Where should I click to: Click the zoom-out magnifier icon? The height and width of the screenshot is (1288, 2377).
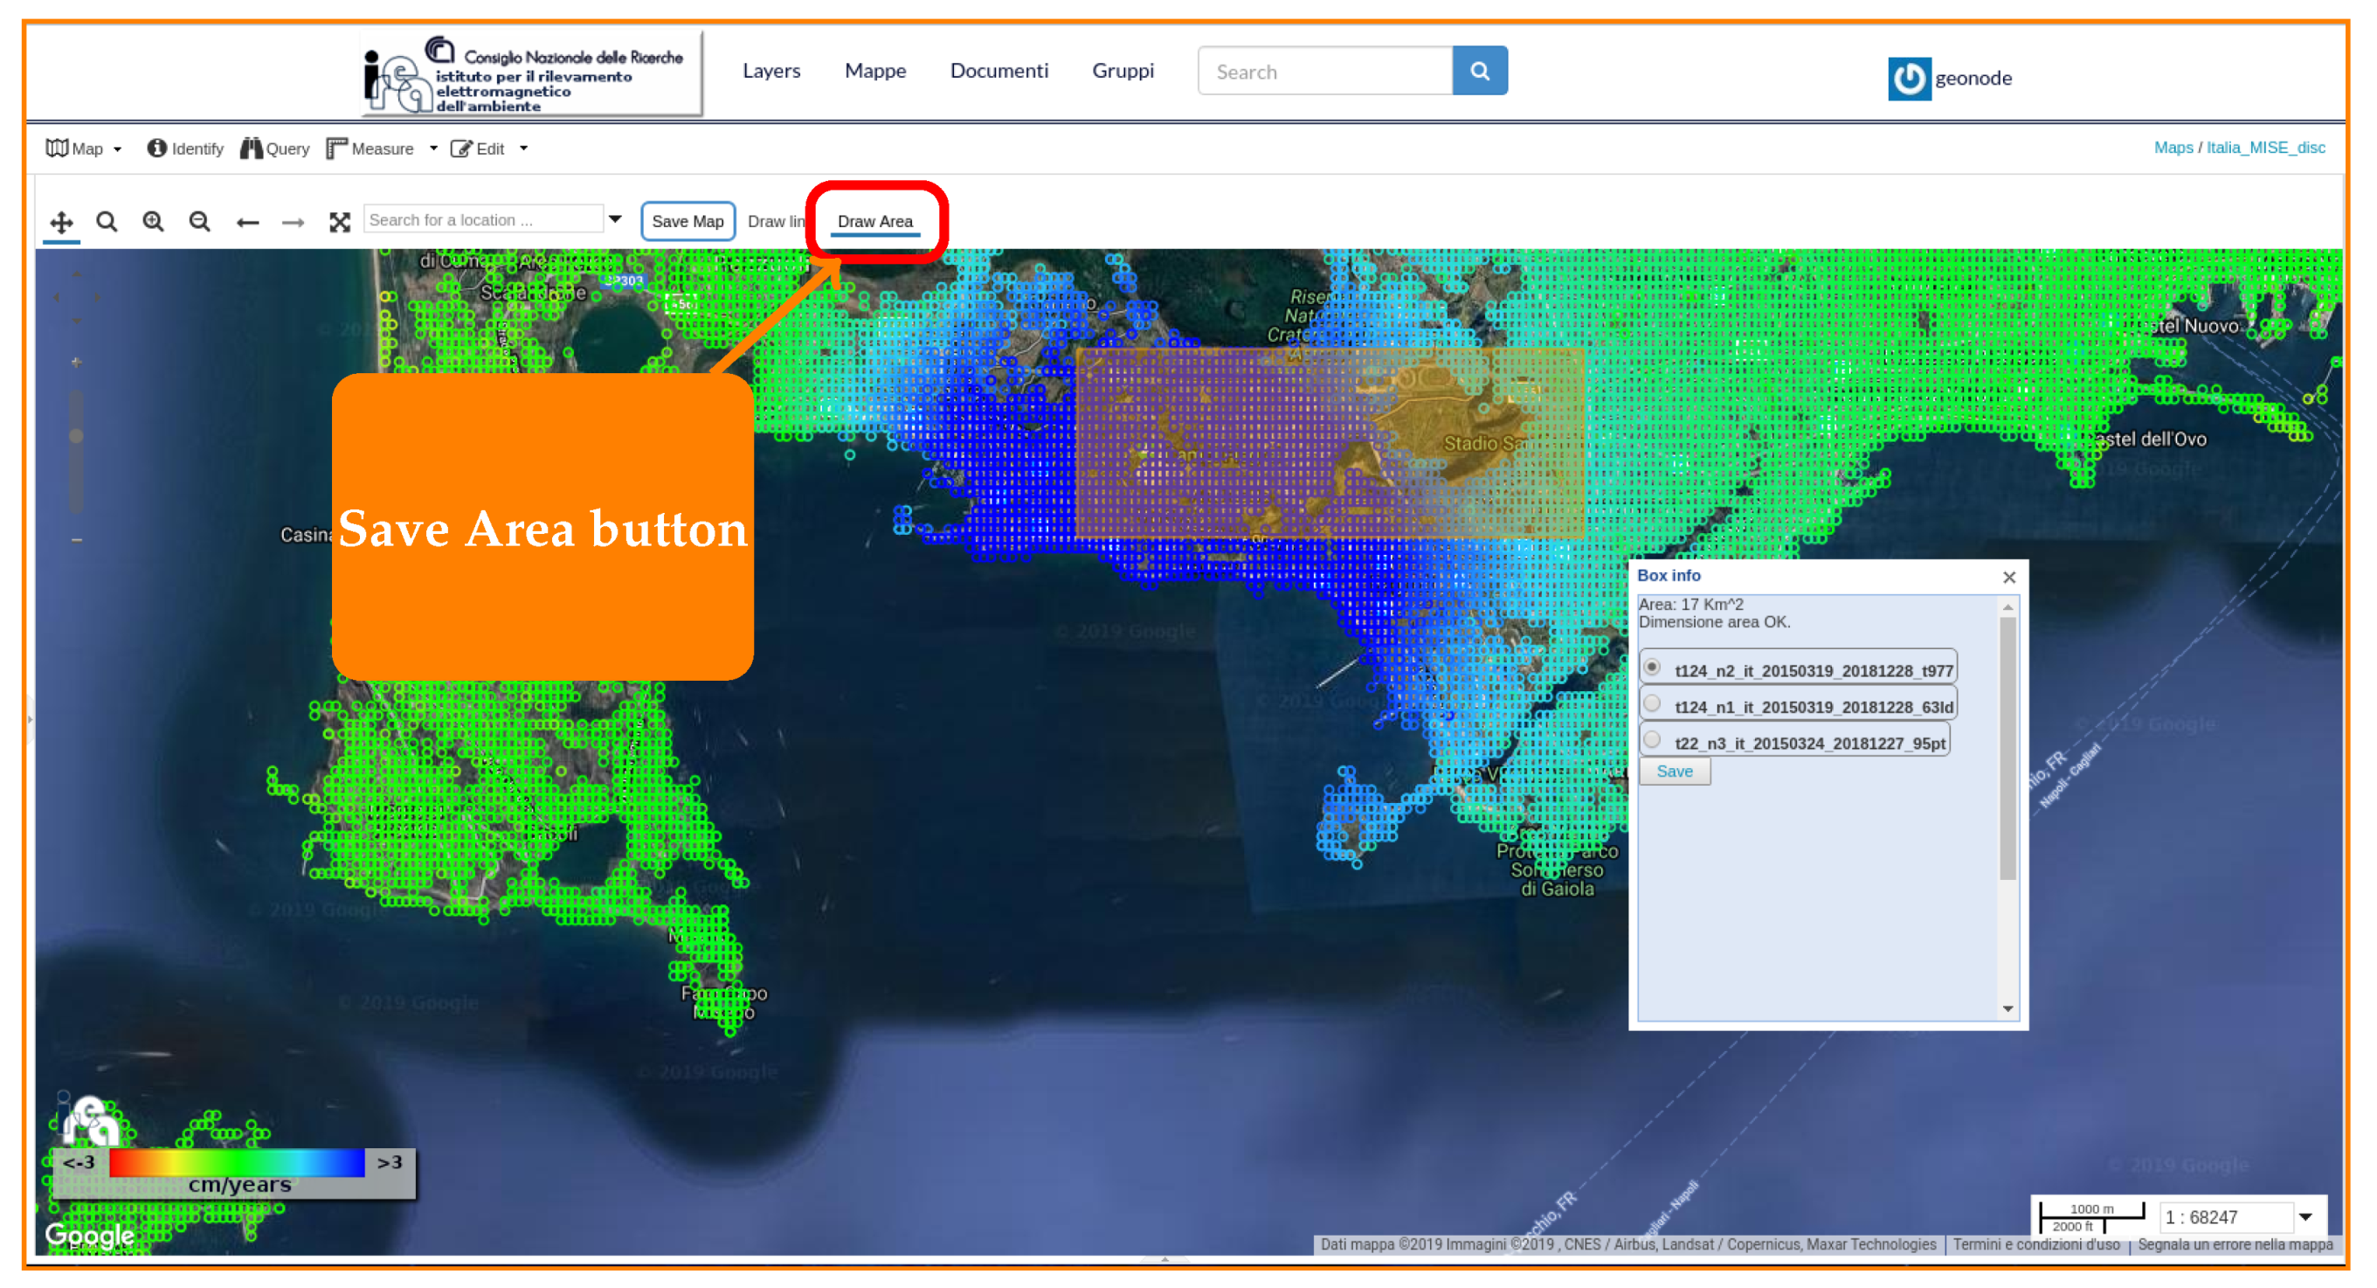(x=199, y=222)
